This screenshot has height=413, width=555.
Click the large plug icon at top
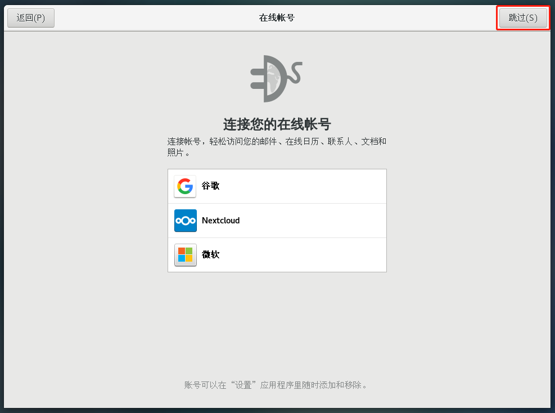coord(276,79)
